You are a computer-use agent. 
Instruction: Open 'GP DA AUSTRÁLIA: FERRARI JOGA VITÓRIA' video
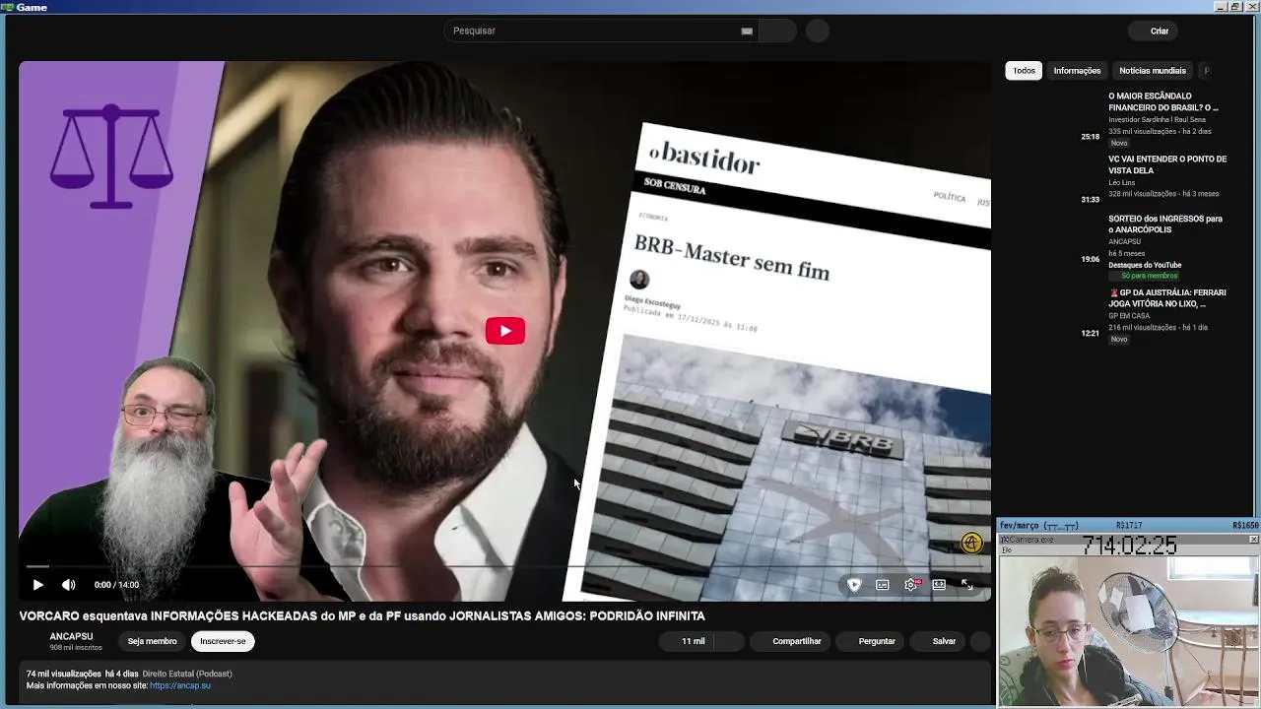coord(1167,298)
